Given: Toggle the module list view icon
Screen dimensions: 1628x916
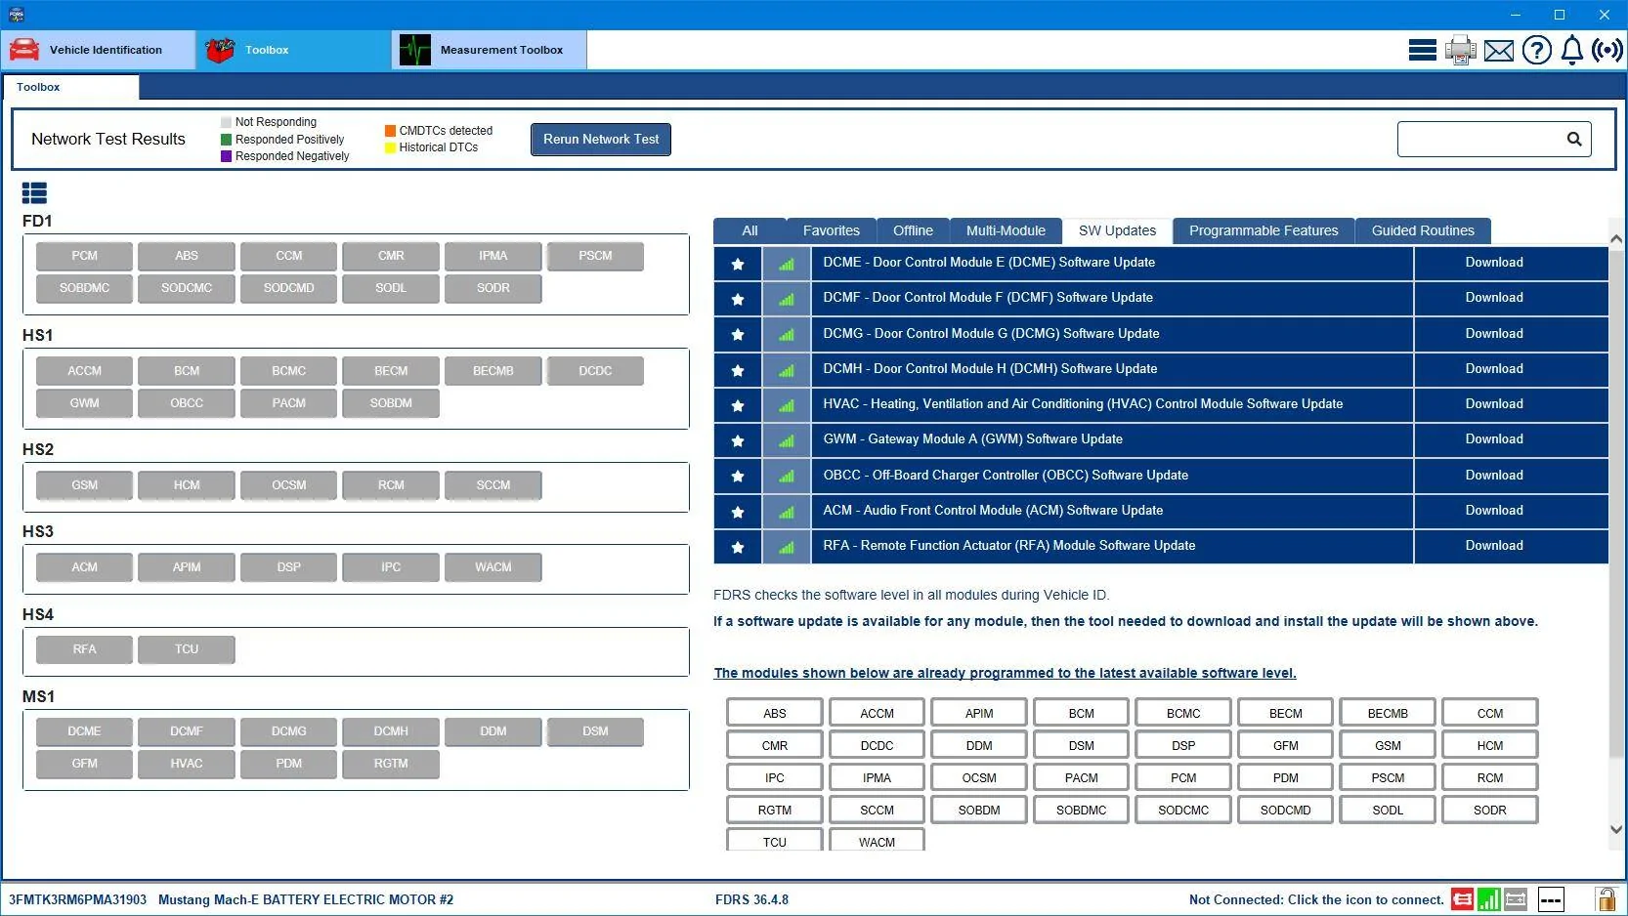Looking at the screenshot, I should (x=34, y=193).
